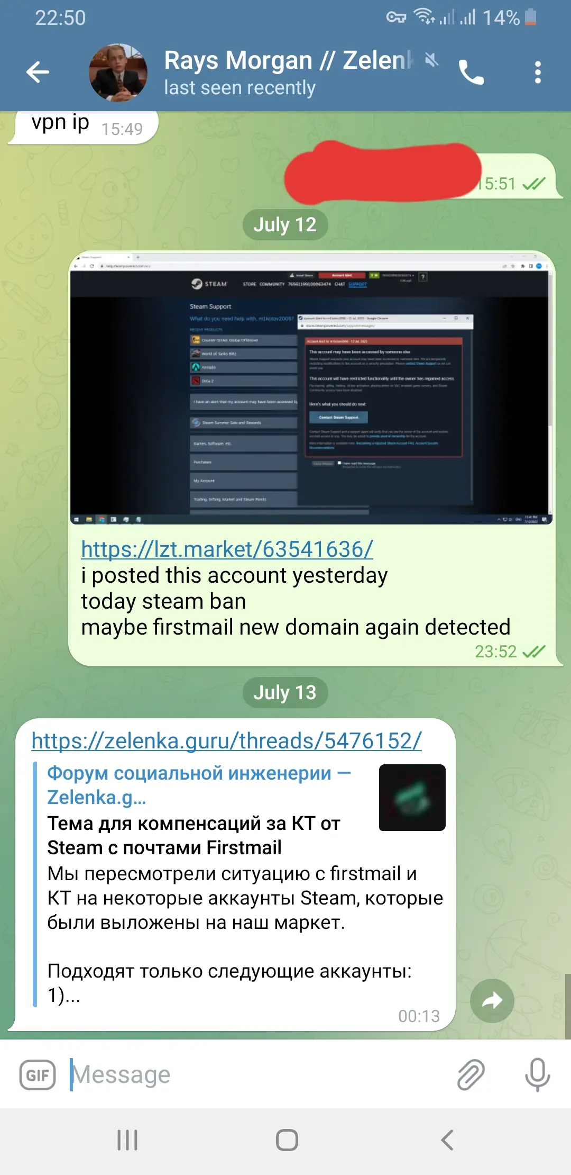571x1175 pixels.
Task: Start a voice call with Rays Morgan
Action: 471,72
